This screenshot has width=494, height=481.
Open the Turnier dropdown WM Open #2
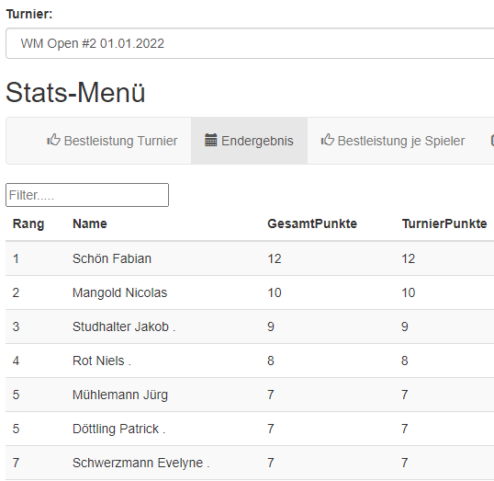250,43
